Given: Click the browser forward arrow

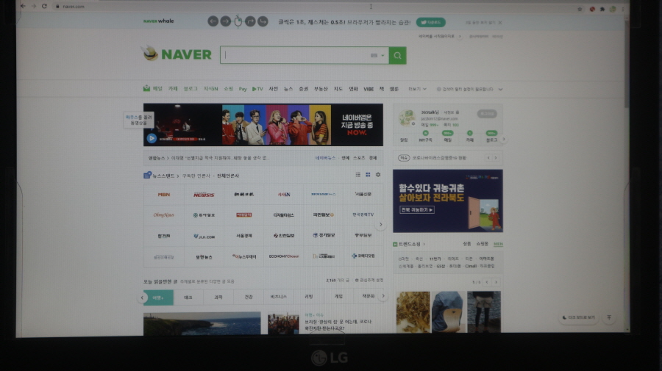Looking at the screenshot, I should pyautogui.click(x=34, y=6).
